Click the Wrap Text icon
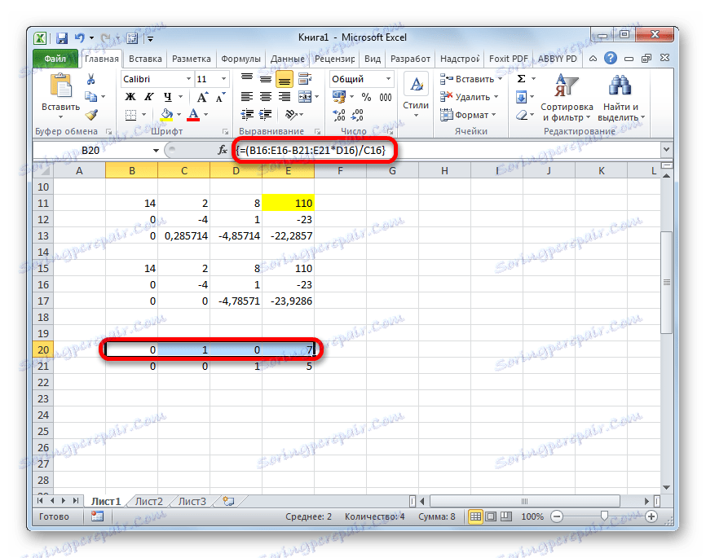 (x=305, y=79)
